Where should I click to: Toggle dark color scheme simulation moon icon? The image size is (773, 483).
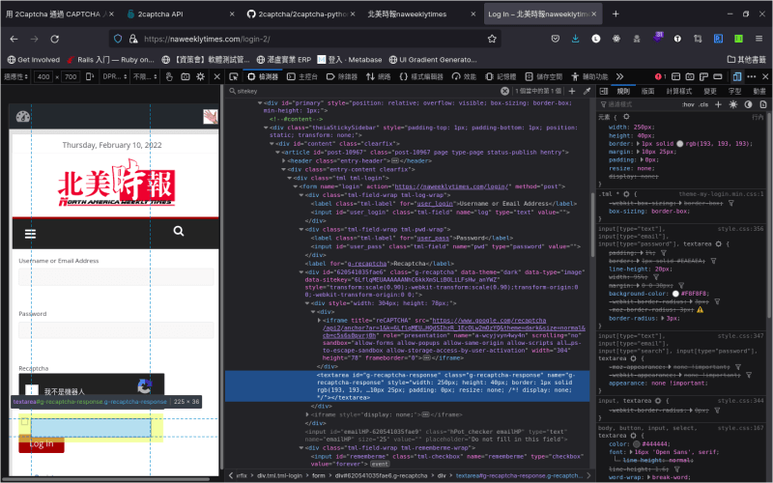tap(748, 104)
